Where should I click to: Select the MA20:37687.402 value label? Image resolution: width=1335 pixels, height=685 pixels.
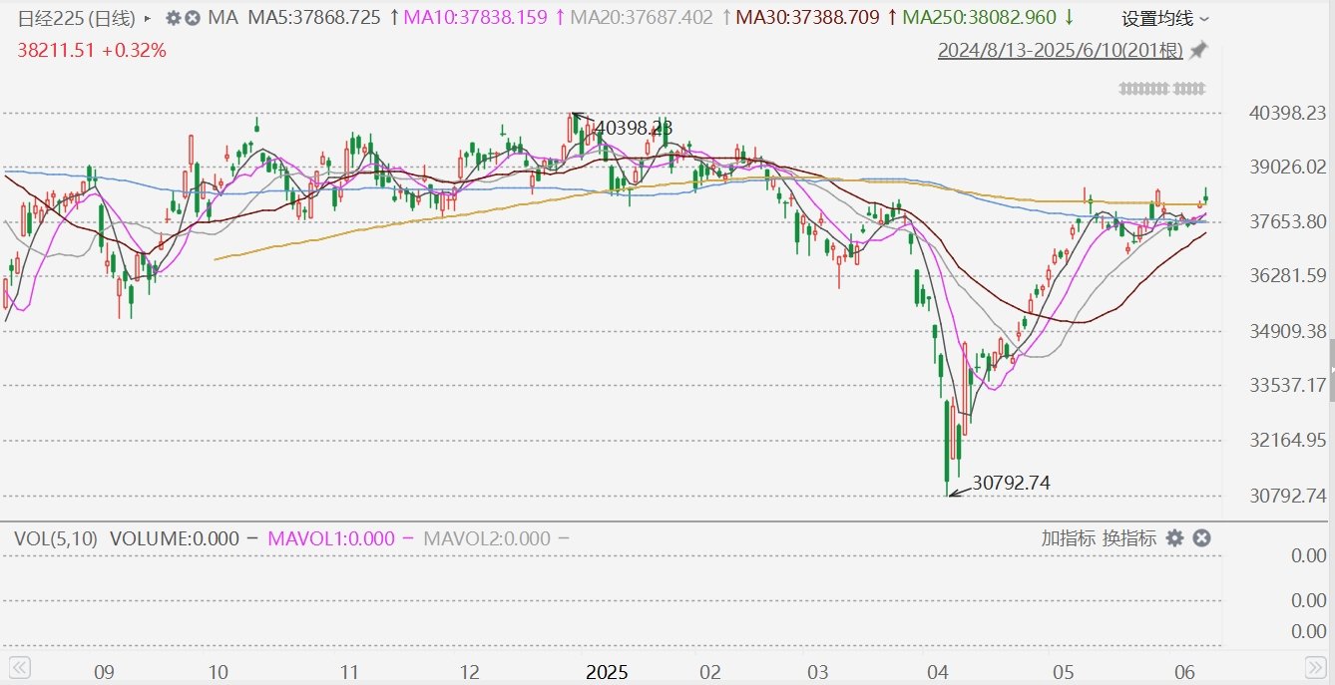642,18
